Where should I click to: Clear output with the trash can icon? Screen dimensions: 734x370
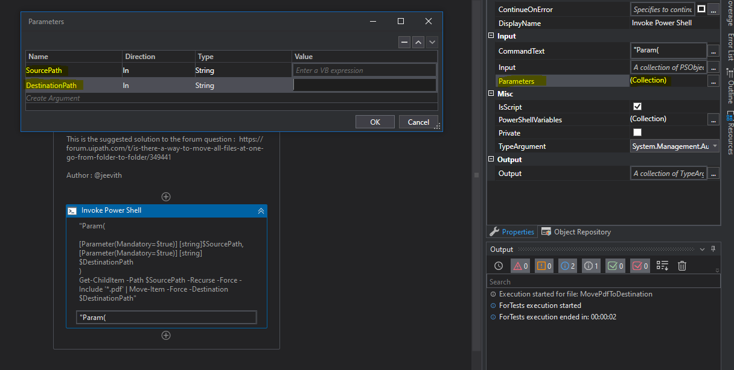(x=682, y=266)
